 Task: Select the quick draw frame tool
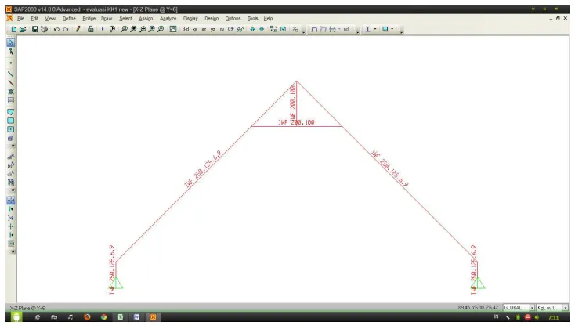tap(11, 83)
